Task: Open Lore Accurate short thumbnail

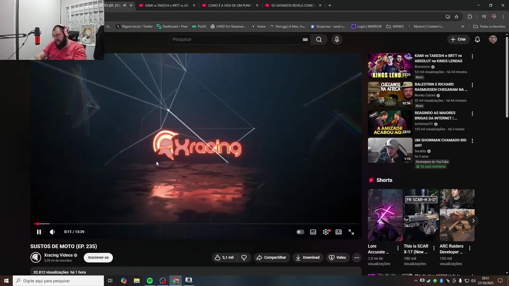Action: tap(385, 215)
